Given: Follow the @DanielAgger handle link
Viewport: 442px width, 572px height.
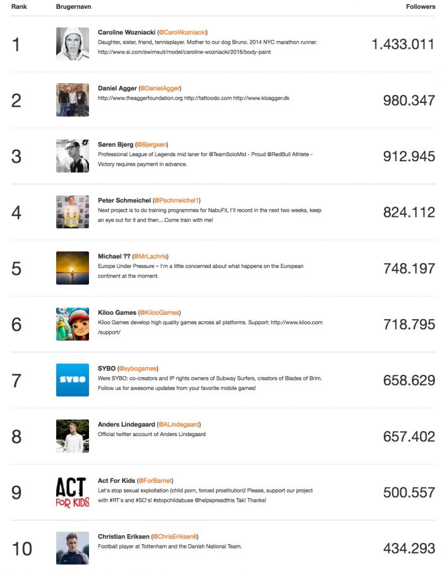Looking at the screenshot, I should (160, 88).
